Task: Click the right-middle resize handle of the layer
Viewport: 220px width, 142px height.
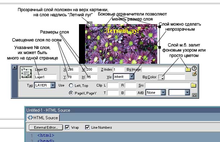Action: [x=159, y=47]
